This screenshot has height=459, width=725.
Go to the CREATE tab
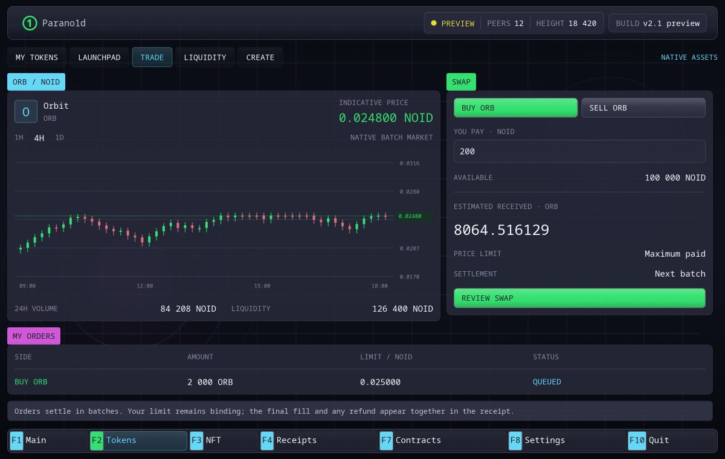pyautogui.click(x=260, y=57)
